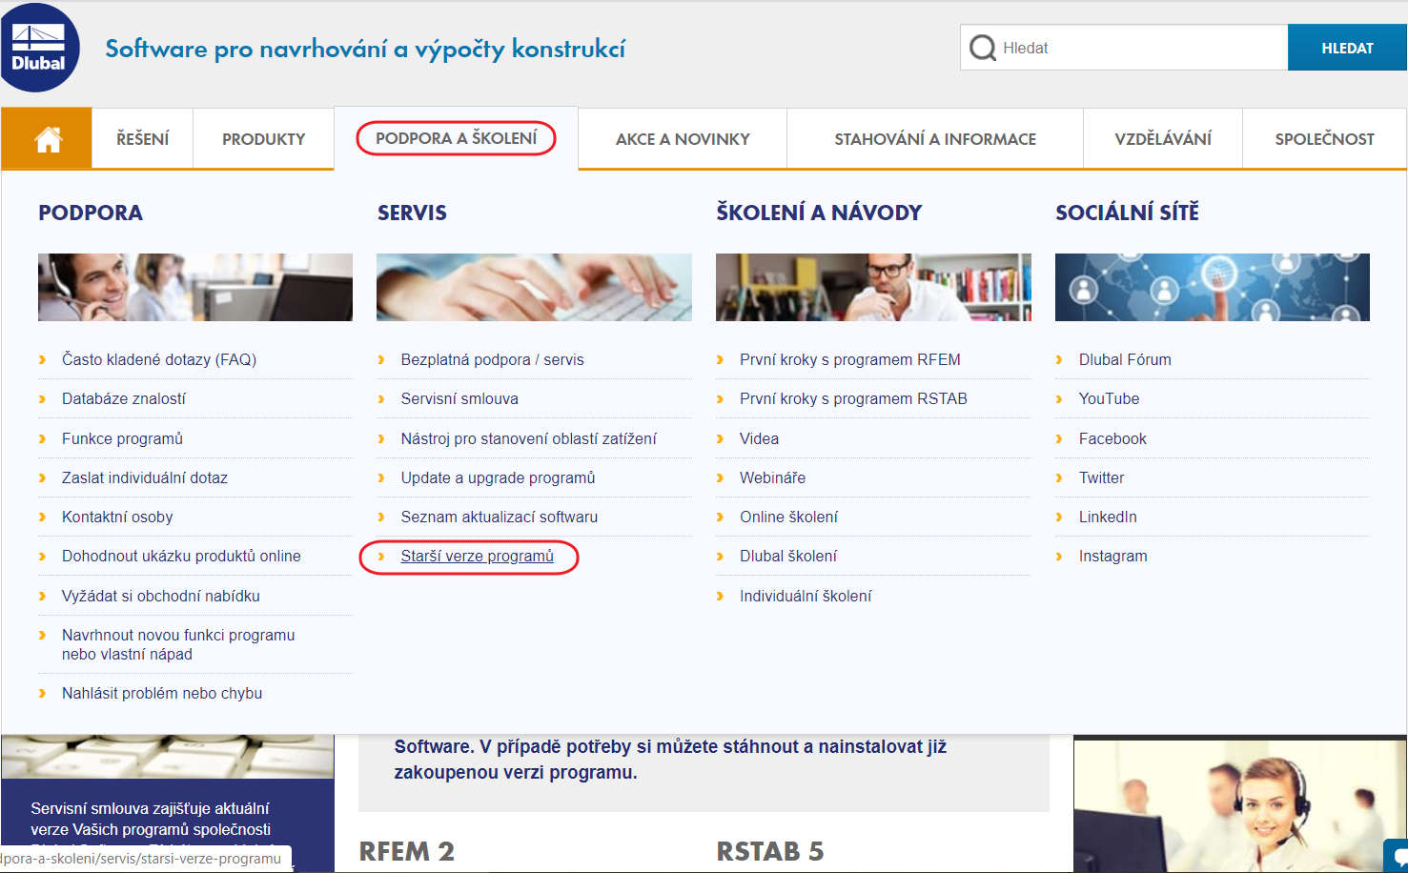Click inside the Hledat search input field
The image size is (1408, 873).
(x=1125, y=47)
